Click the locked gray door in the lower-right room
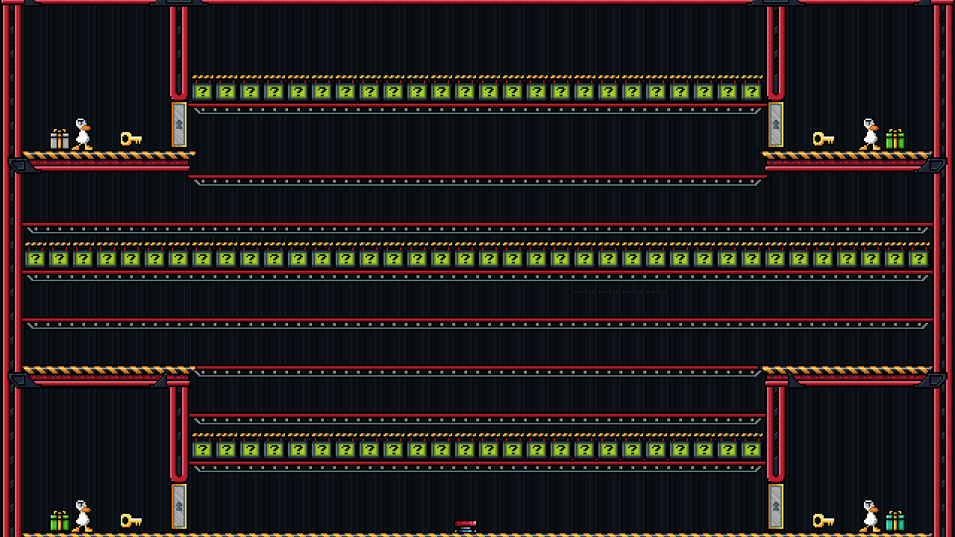955x537 pixels. 776,506
